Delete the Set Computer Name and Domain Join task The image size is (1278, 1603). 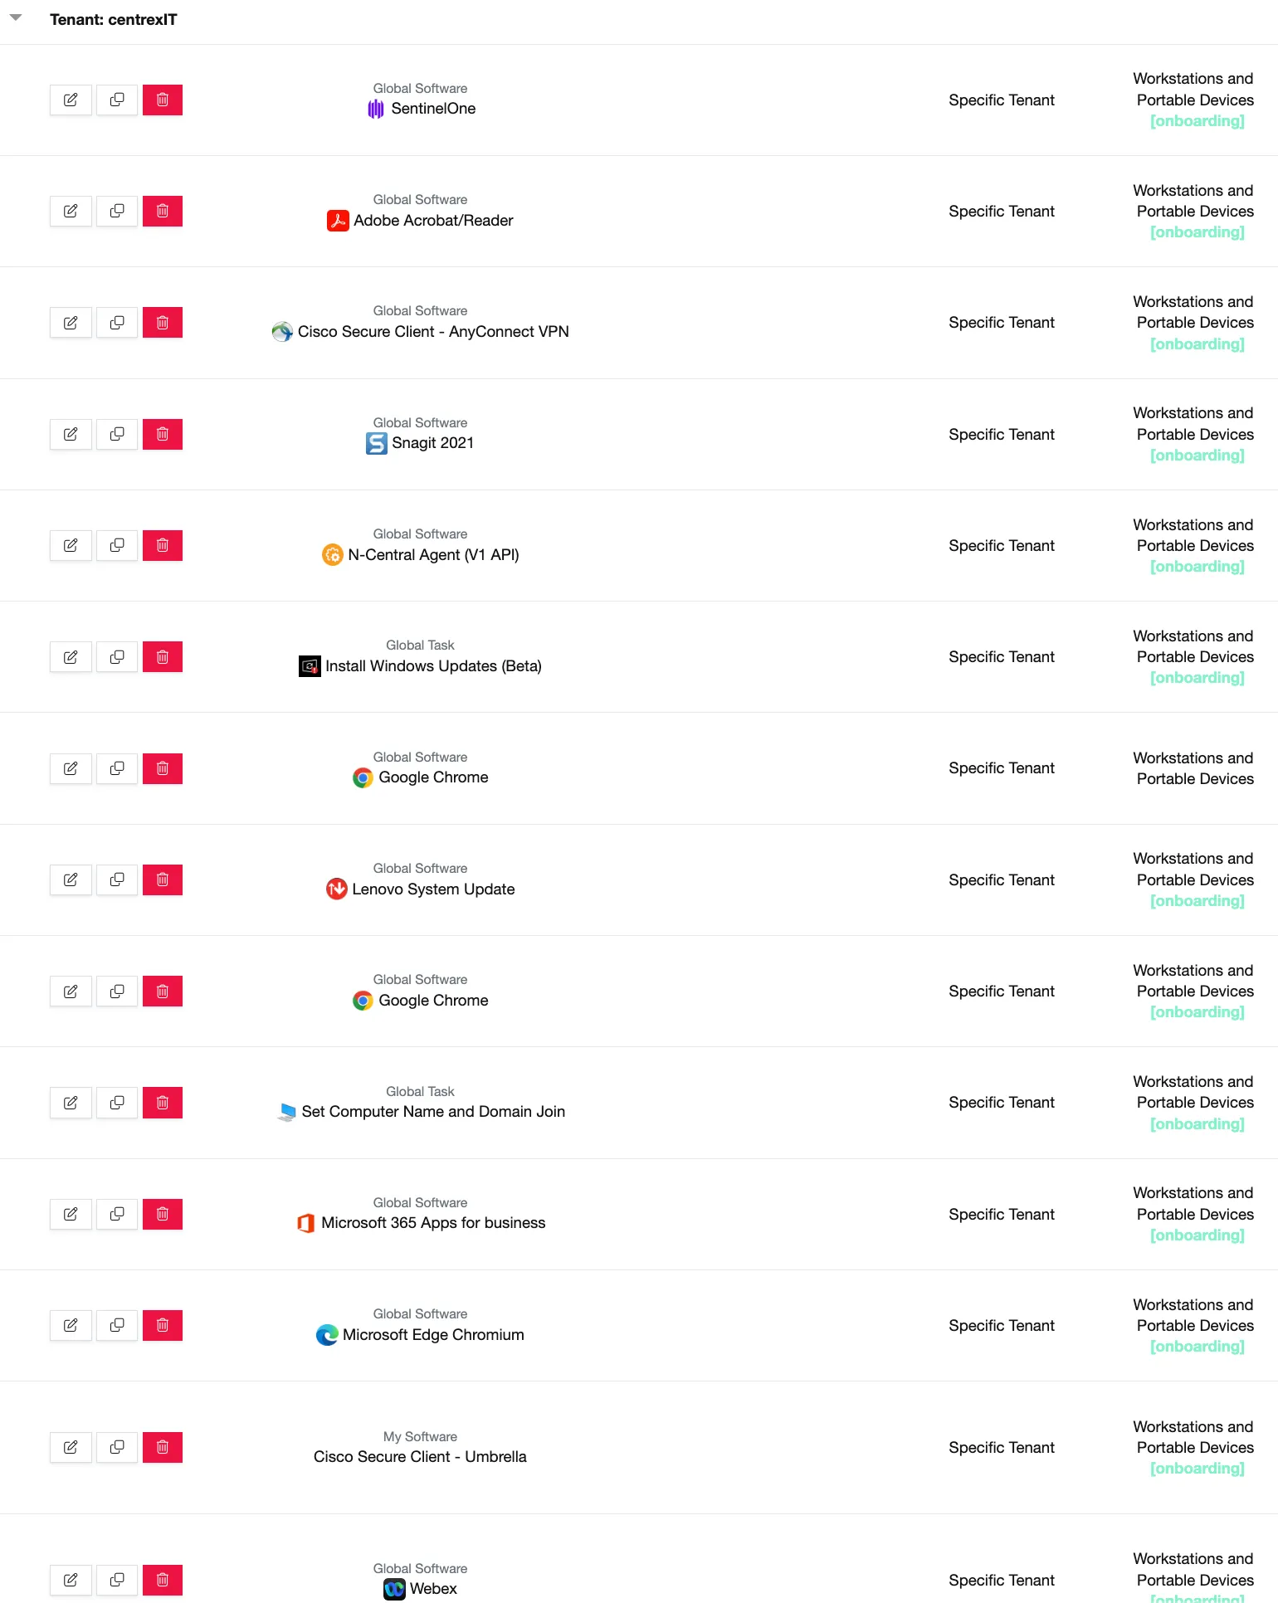163,1103
